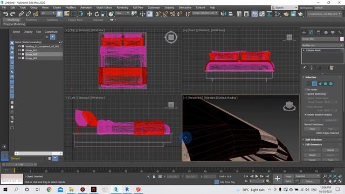Image resolution: width=345 pixels, height=194 pixels.
Task: Select Edge sub-object level icon
Action: (315, 84)
